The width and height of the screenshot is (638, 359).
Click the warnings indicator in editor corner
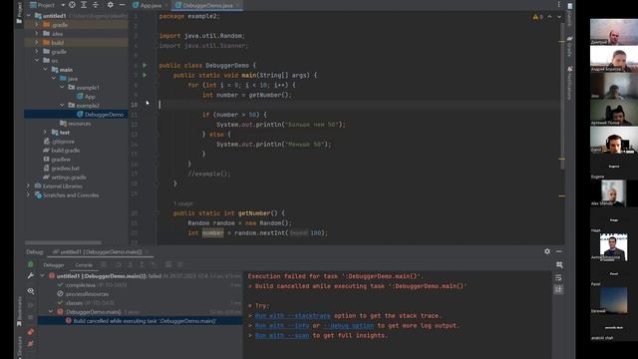pos(538,17)
